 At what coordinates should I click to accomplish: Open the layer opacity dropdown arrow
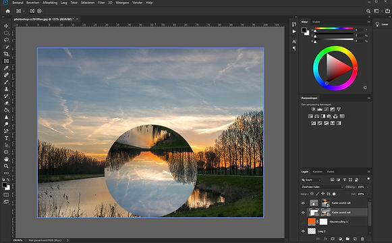click(368, 187)
